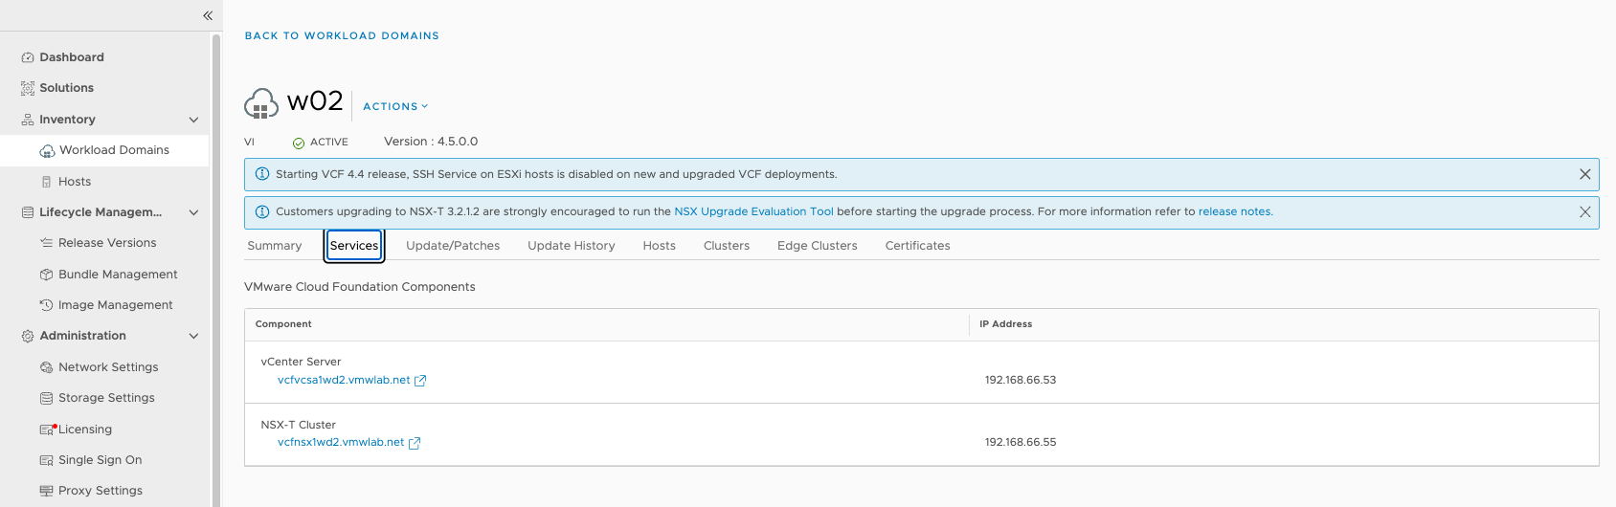Open Bundle Management page
This screenshot has width=1616, height=507.
pyautogui.click(x=118, y=275)
